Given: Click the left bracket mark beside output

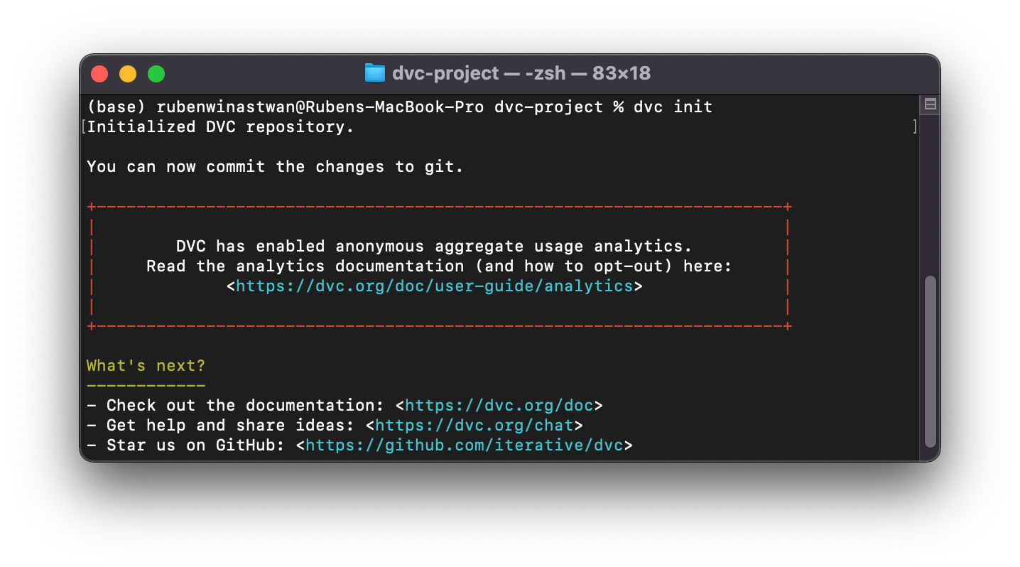Looking at the screenshot, I should [84, 127].
